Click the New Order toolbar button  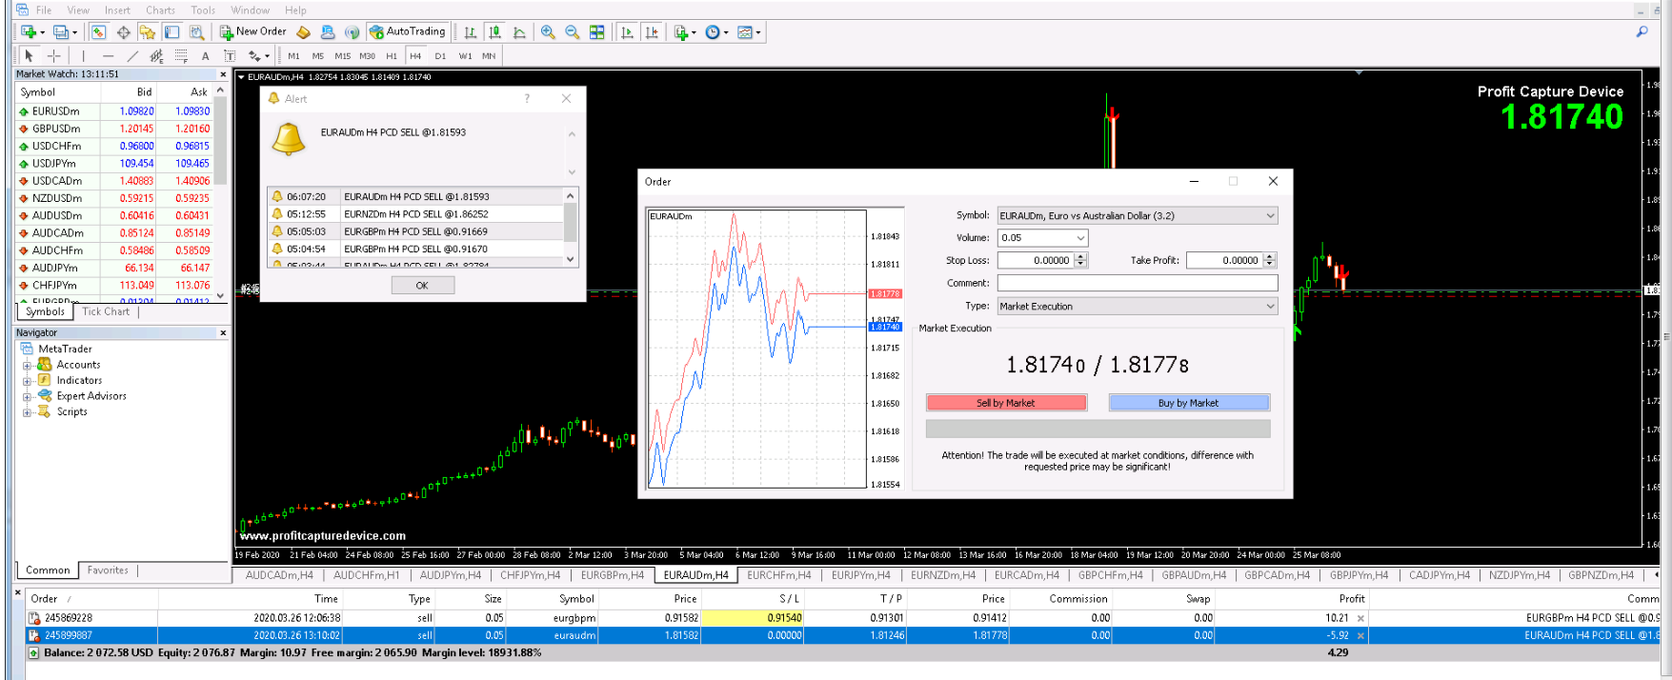[x=252, y=31]
